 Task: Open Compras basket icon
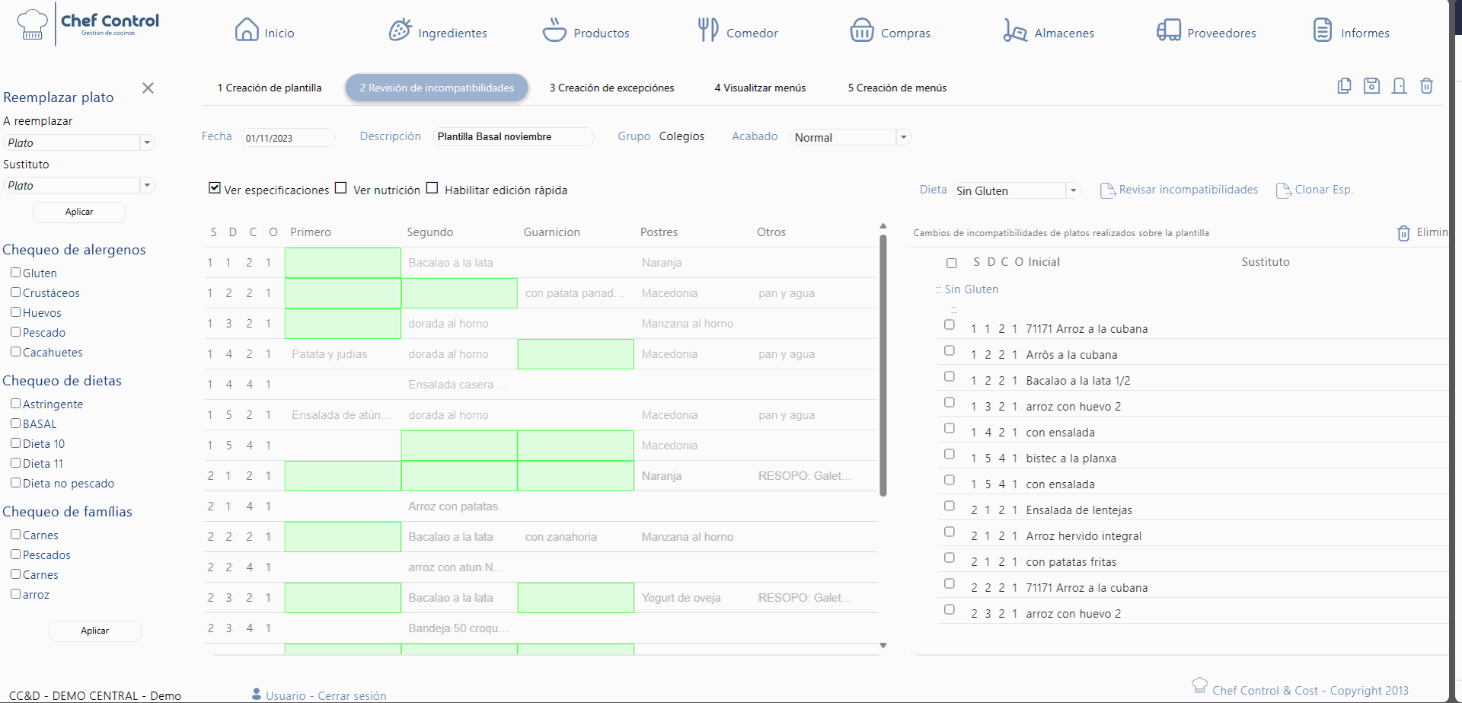click(861, 30)
